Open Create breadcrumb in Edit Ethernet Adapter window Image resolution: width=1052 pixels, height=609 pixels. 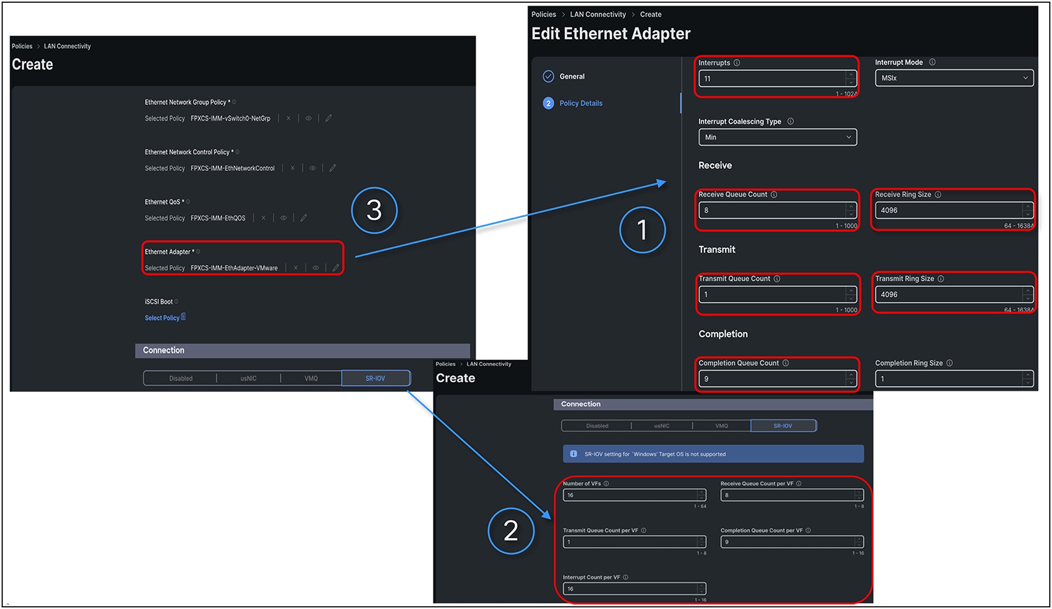tap(650, 14)
